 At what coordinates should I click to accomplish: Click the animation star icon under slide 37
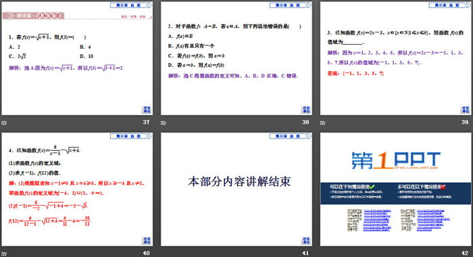(4, 123)
